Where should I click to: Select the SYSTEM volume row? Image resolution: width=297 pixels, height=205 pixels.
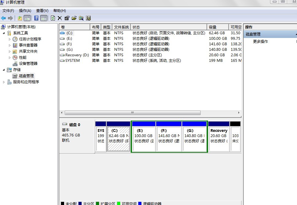point(150,61)
